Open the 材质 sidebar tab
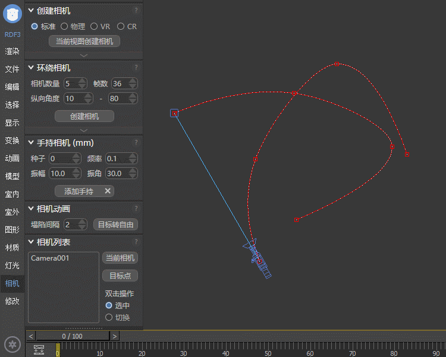The width and height of the screenshot is (446, 357). pos(12,248)
